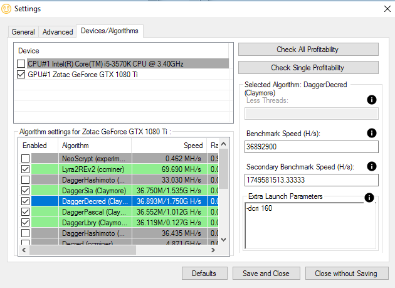
Task: Enable the NeoScrypt algorithm checkbox
Action: [25, 158]
